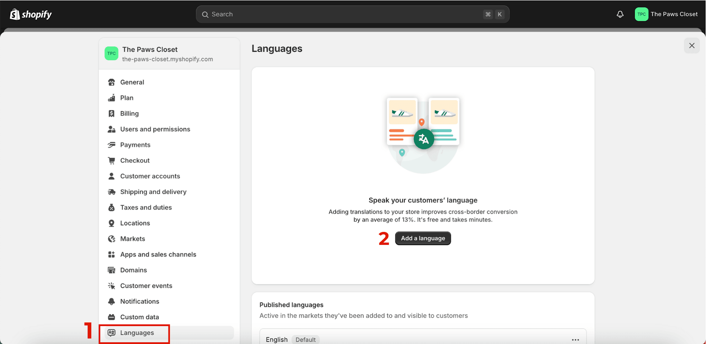
Task: Click the Payments icon
Action: coord(112,145)
